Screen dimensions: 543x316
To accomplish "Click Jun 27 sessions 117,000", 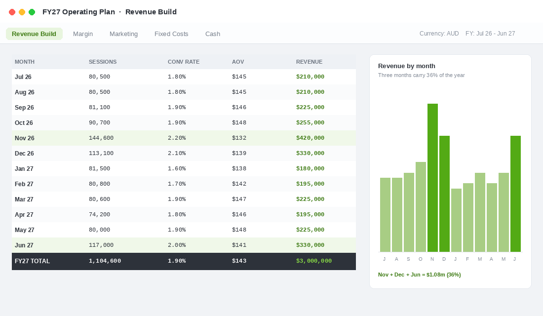I will pos(101,245).
